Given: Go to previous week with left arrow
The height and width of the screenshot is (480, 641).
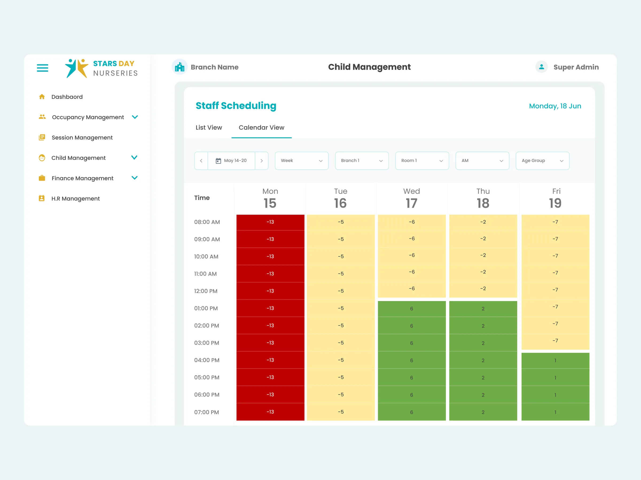Looking at the screenshot, I should 201,161.
